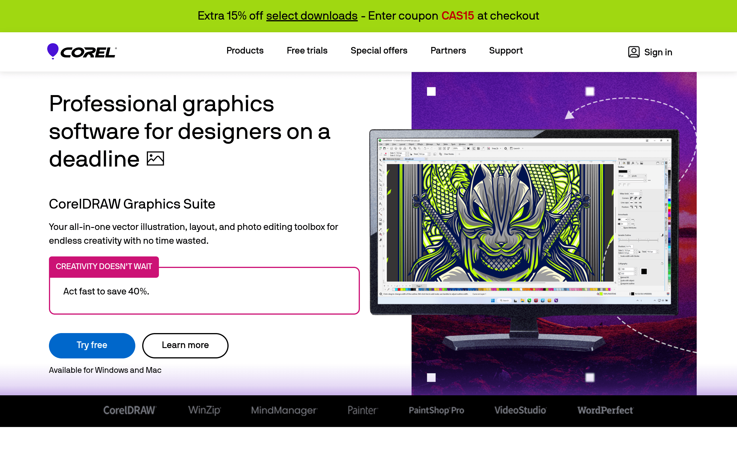
Task: Open the Free trials menu
Action: (x=307, y=51)
